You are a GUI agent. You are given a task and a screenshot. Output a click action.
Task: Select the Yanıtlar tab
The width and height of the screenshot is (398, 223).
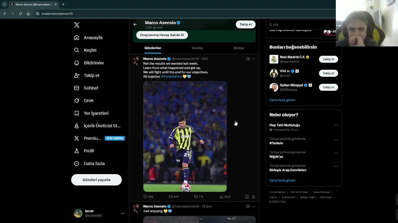click(197, 48)
